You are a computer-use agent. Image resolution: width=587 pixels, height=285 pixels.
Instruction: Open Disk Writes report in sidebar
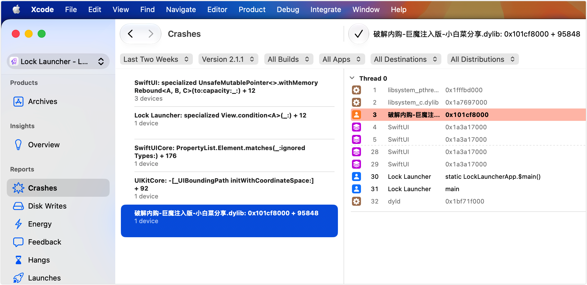pos(58,206)
